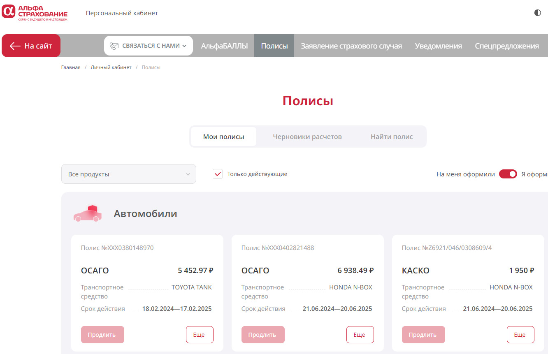Viewport: 548px width, 354px height.
Task: Click the phone icon in Связаться с нами
Action: 114,46
